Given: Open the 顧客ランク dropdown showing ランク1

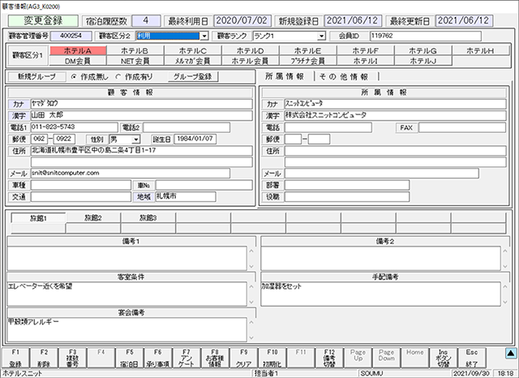Looking at the screenshot, I should (321, 36).
